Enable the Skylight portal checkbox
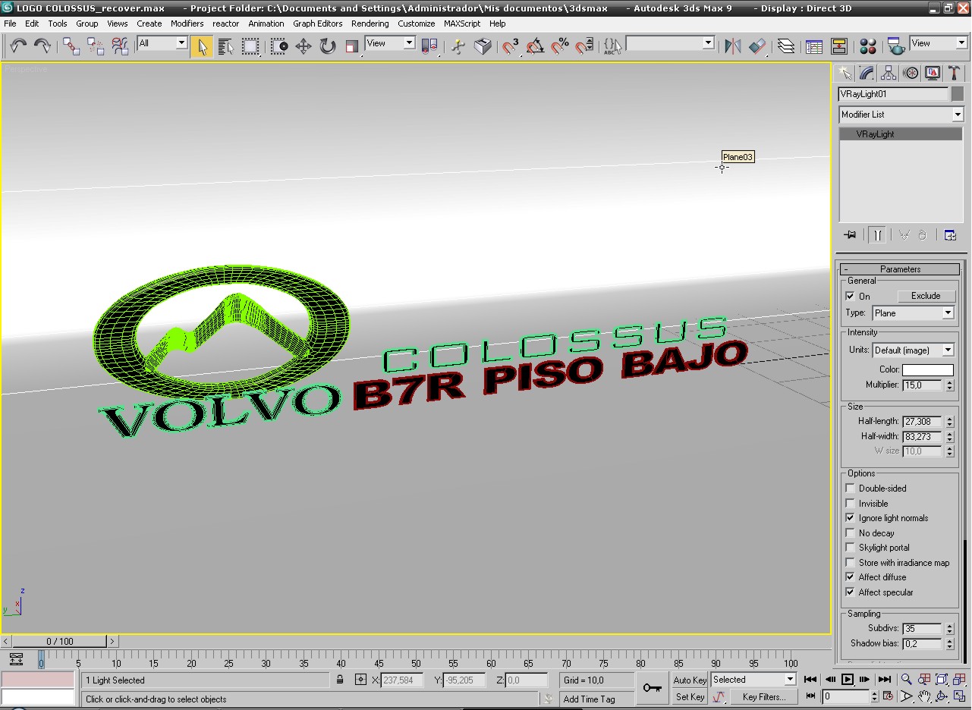The width and height of the screenshot is (972, 710). 850,548
